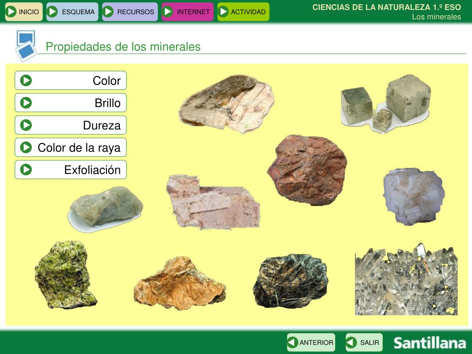
Task: Select the reddish-brown mineral rock image
Action: [x=307, y=170]
